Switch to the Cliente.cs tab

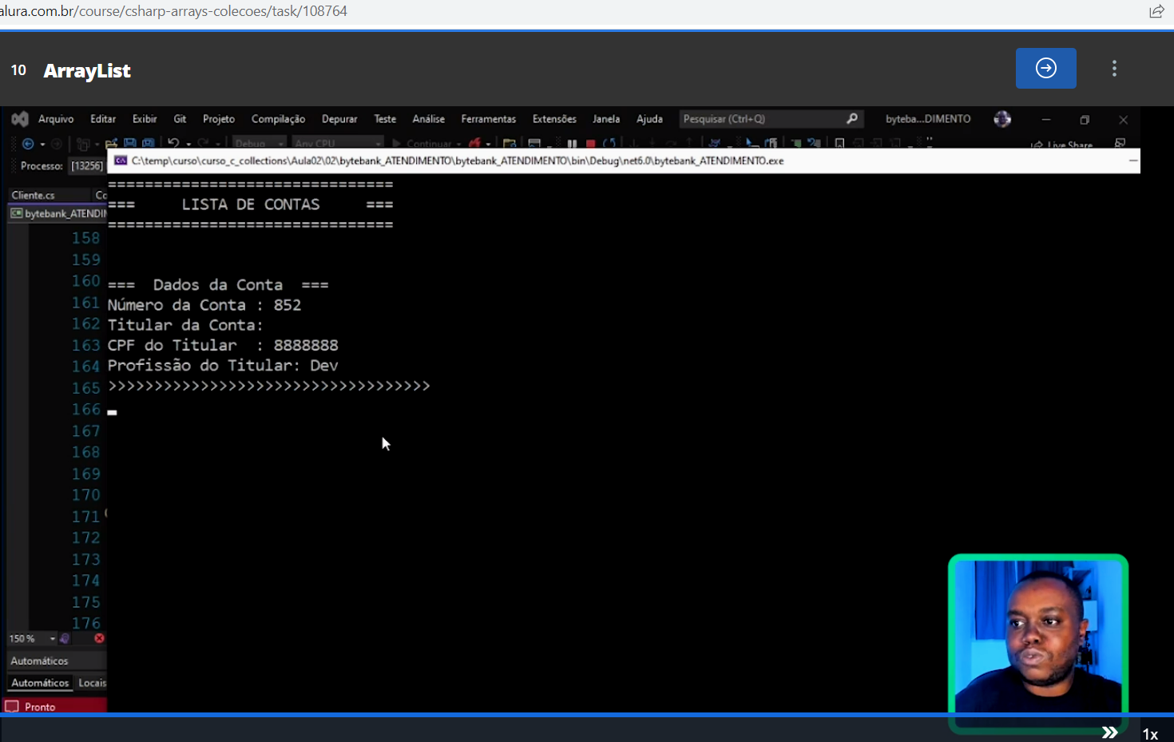pyautogui.click(x=34, y=195)
